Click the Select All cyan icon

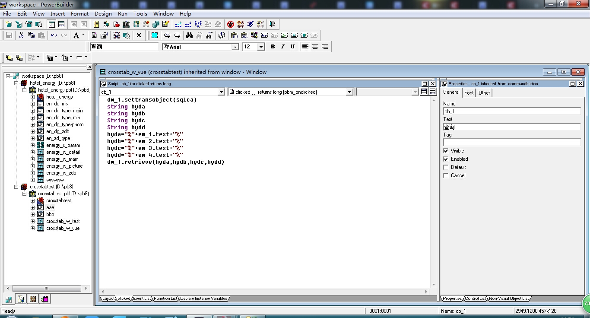(x=154, y=35)
